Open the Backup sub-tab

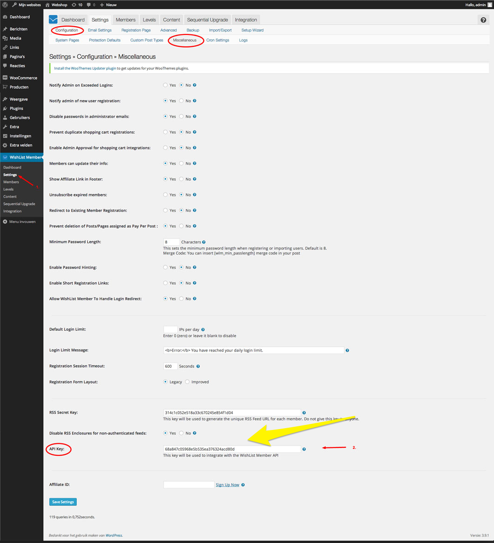pyautogui.click(x=193, y=30)
